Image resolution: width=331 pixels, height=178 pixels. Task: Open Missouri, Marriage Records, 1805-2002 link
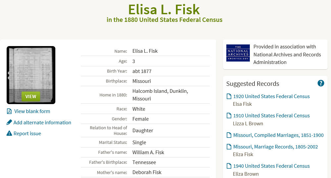(275, 147)
